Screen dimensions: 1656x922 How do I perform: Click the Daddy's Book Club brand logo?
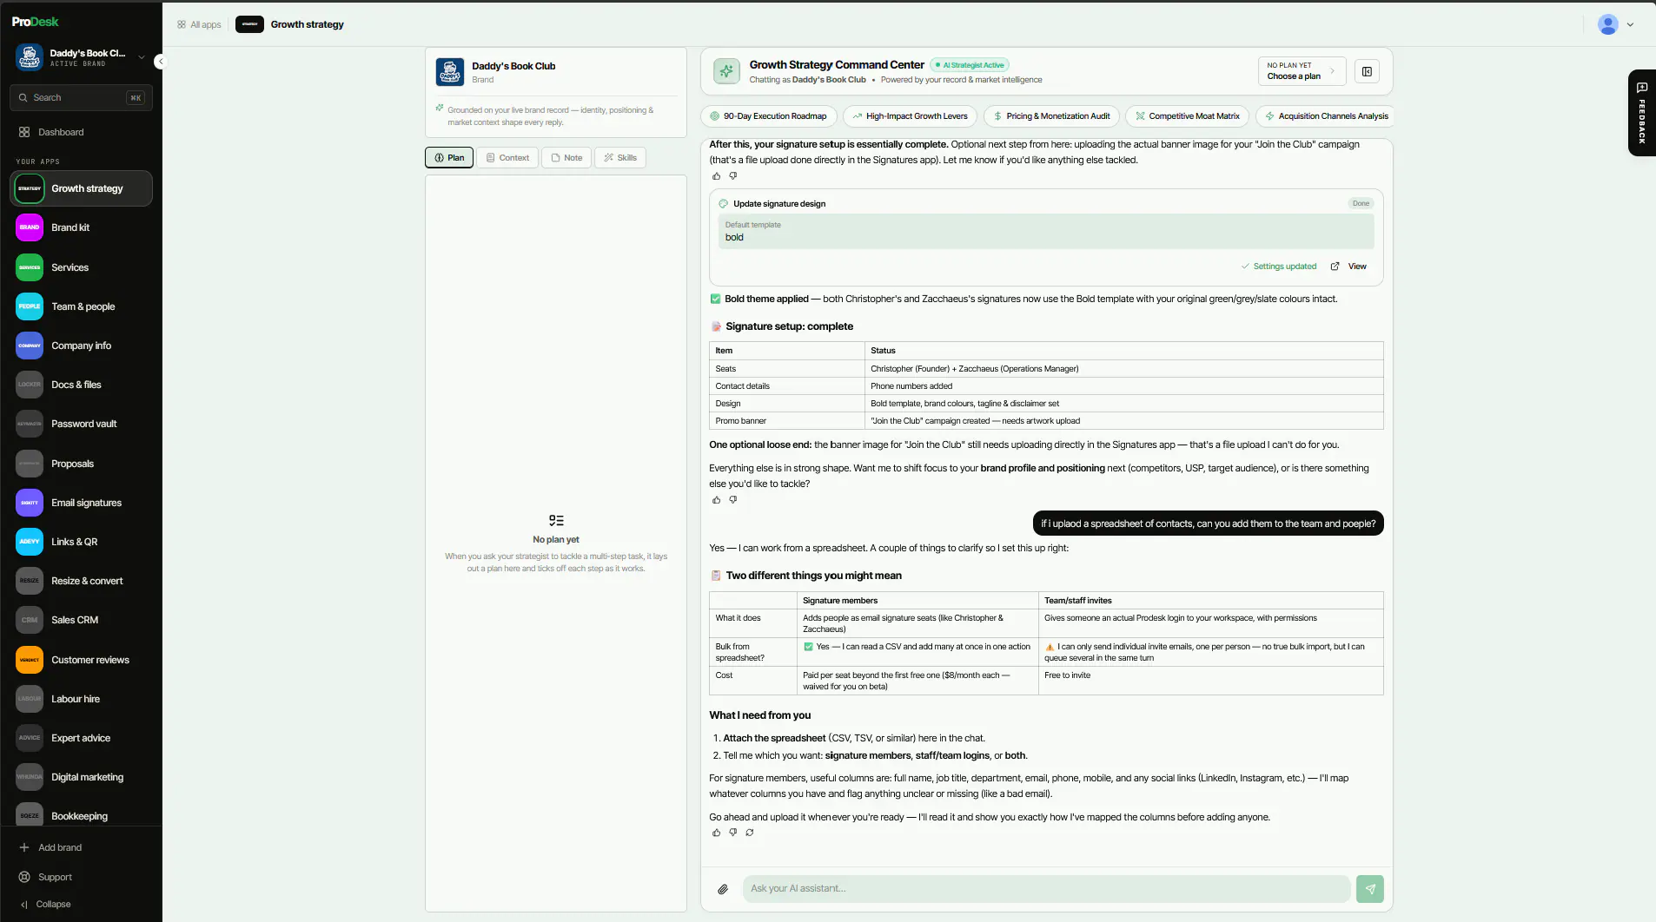pos(450,72)
